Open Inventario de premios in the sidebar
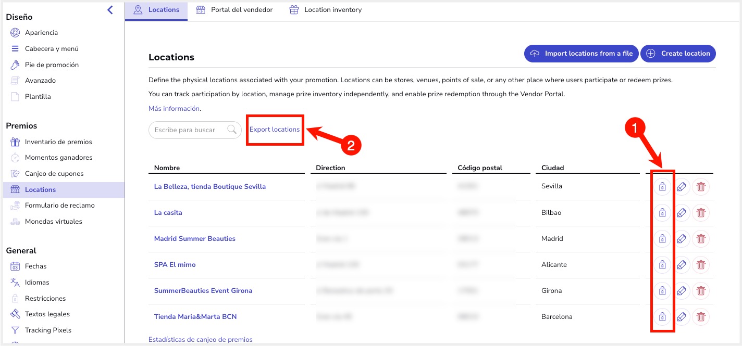 tap(58, 142)
